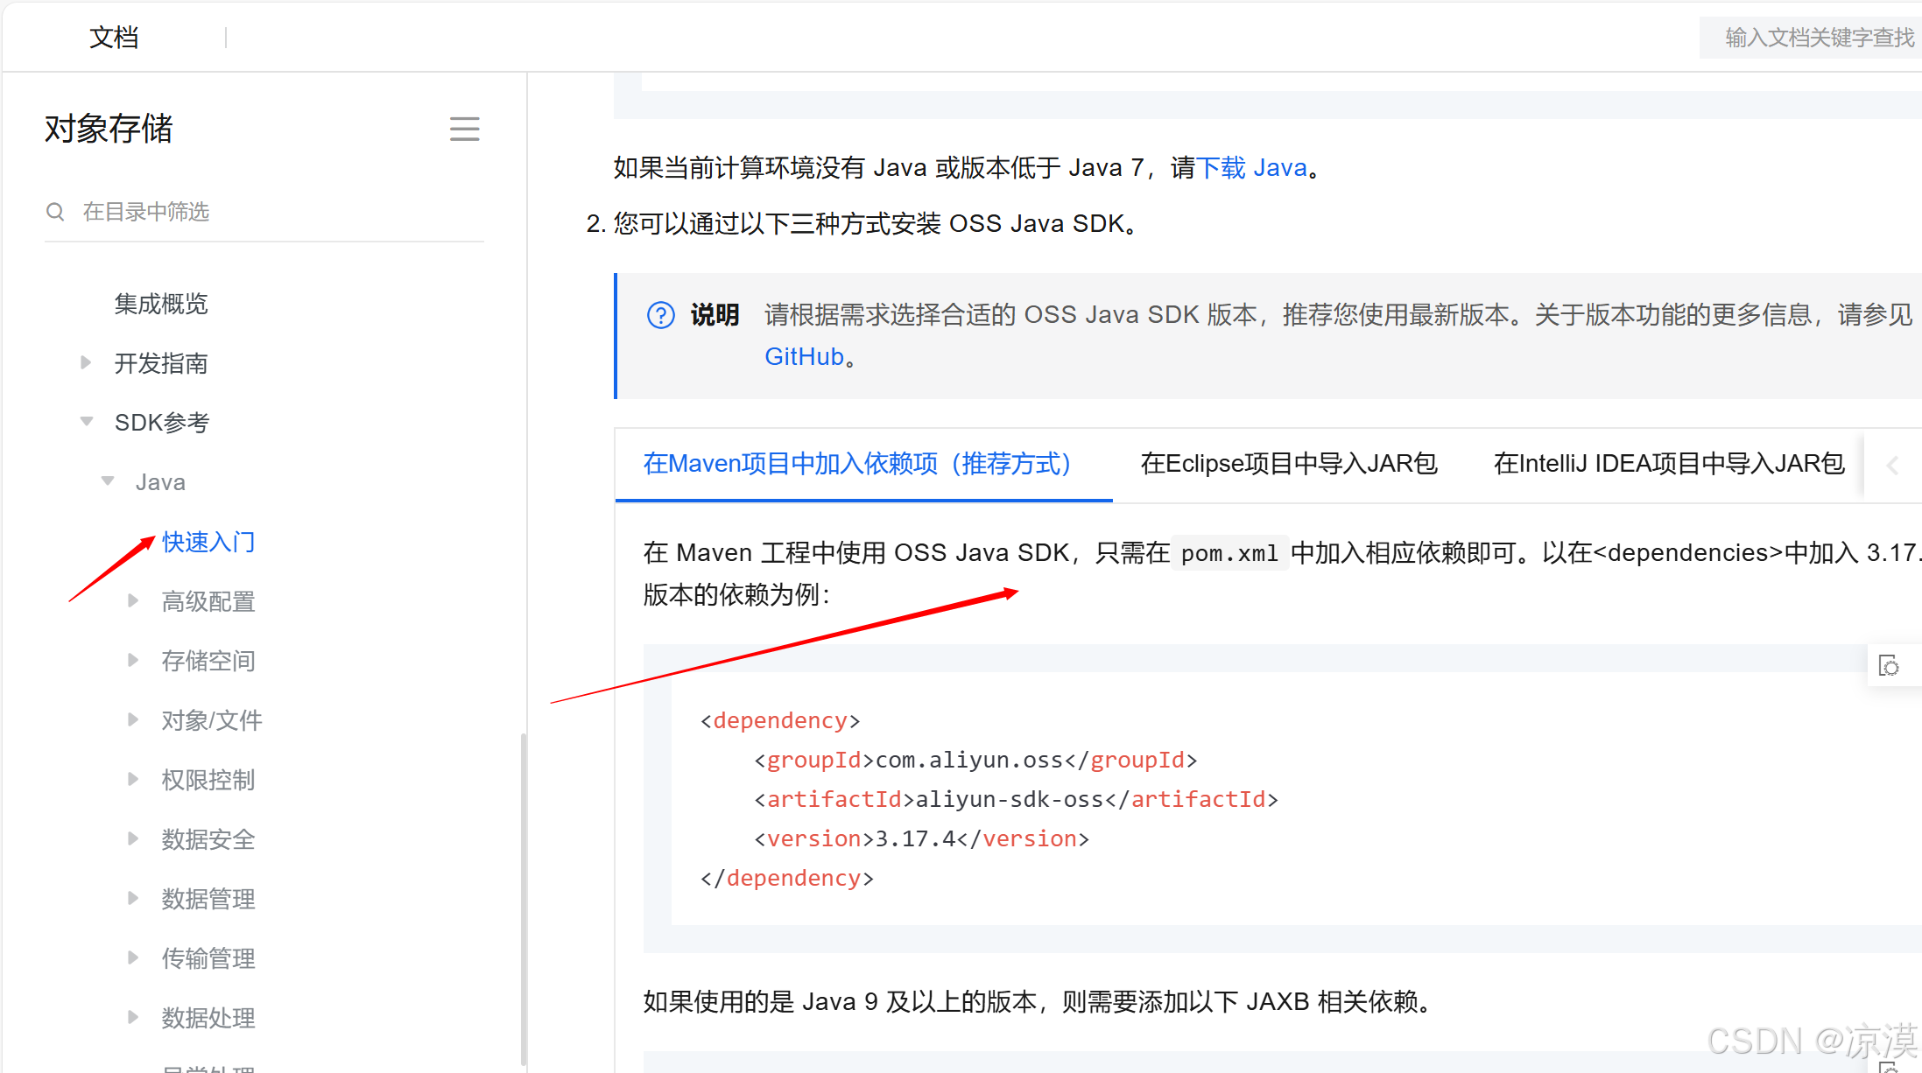The image size is (1922, 1073).
Task: Click the tab scroll left chevron icon
Action: click(x=1892, y=465)
